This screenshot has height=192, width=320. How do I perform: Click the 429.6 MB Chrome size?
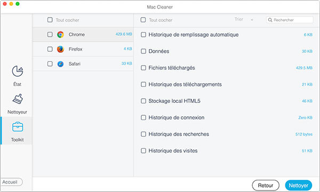coord(124,34)
